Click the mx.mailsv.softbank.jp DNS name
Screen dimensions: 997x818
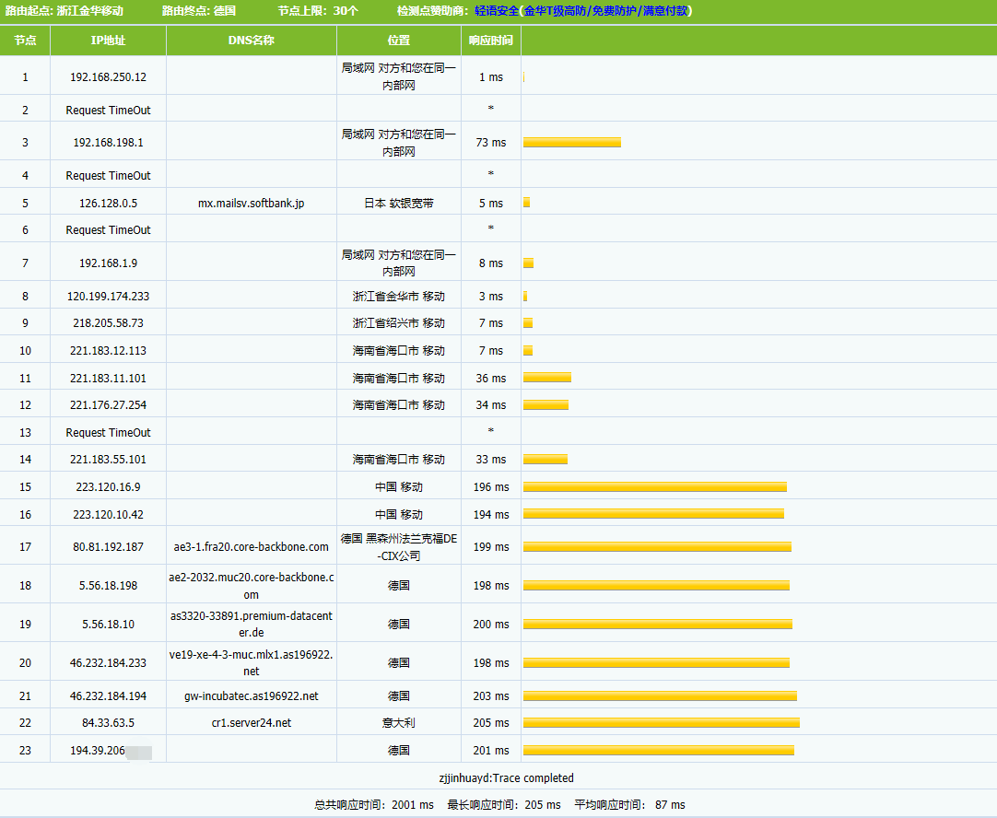(x=251, y=204)
